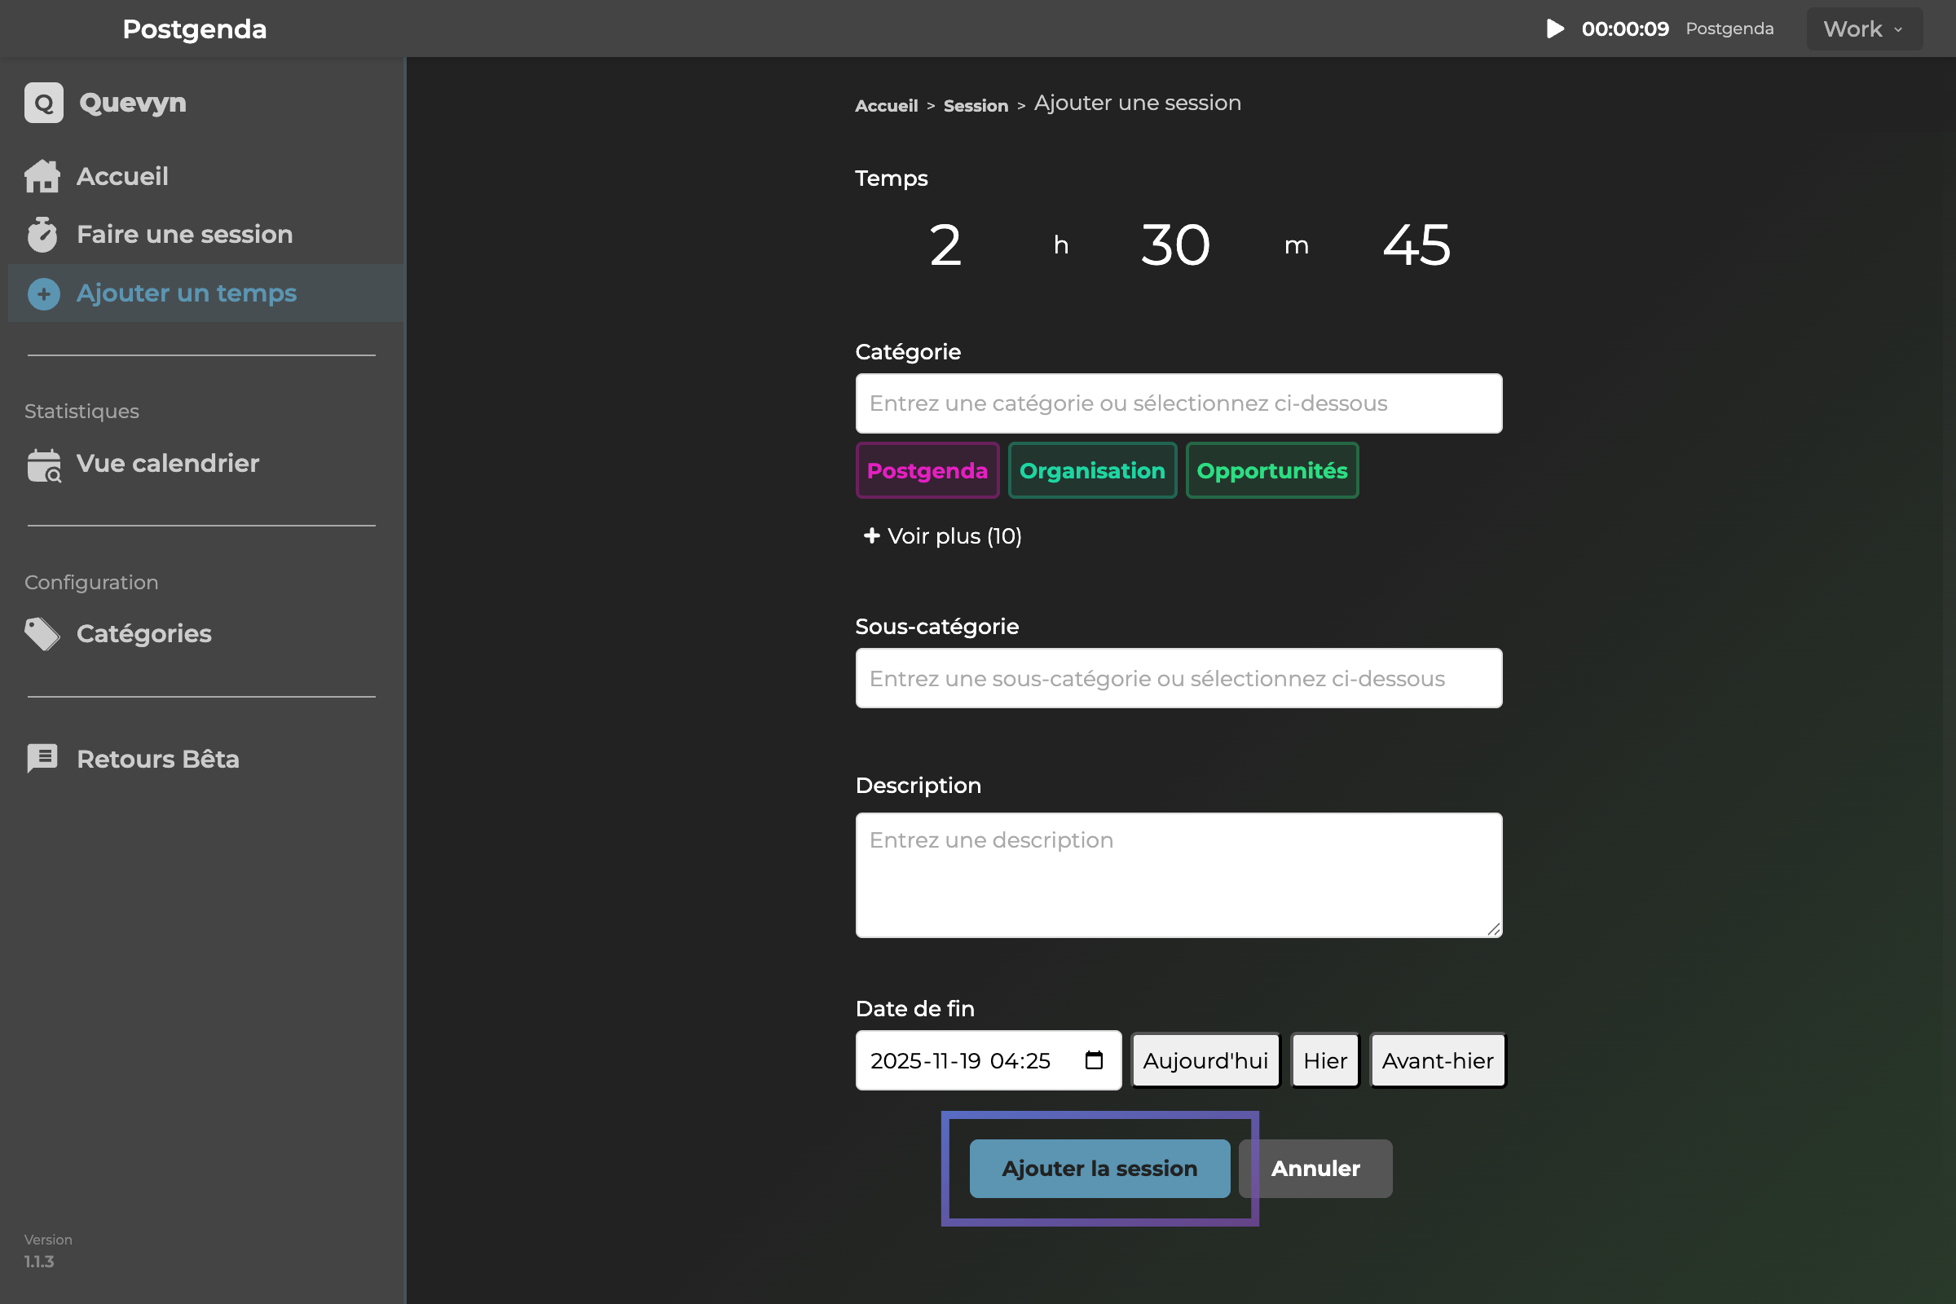
Task: Click the Ajouter un temps plus icon
Action: point(44,293)
